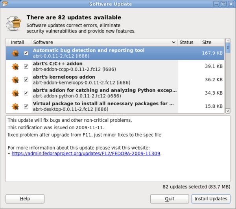Select the abrt-addon-python-0.0.11-2.fc12 row text

(77, 96)
